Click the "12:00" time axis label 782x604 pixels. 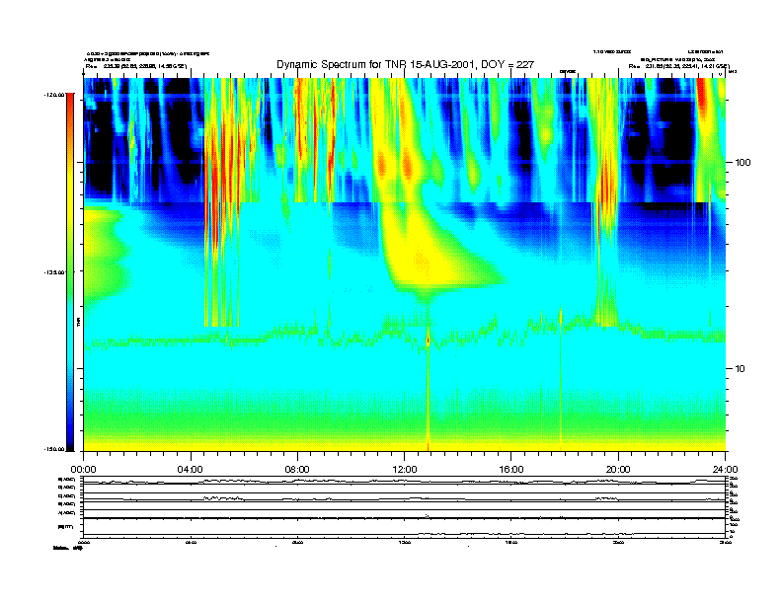(x=405, y=470)
